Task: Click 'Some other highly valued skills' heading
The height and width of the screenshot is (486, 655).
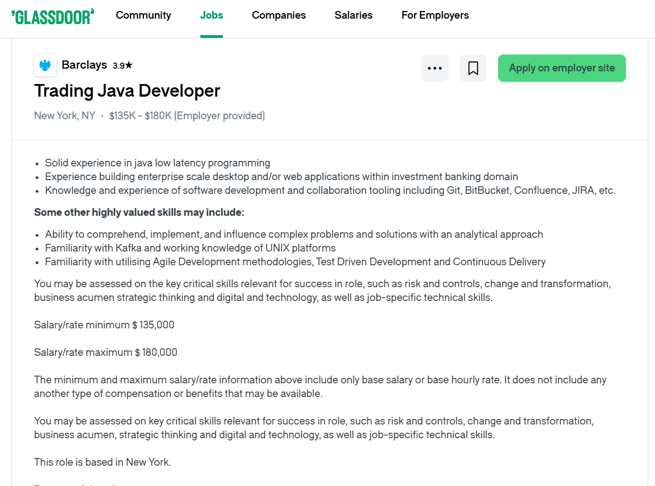Action: pyautogui.click(x=139, y=213)
